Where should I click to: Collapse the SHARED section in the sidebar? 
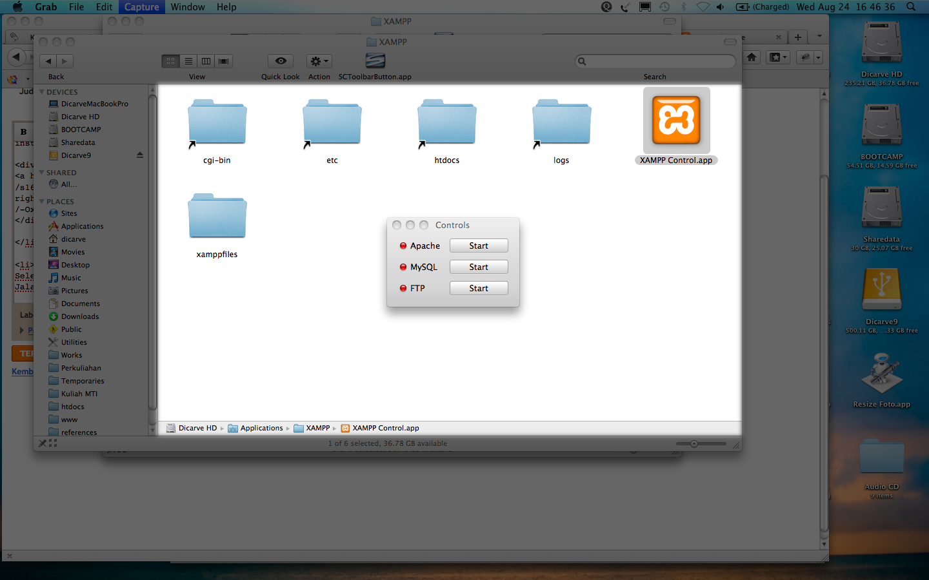click(42, 173)
